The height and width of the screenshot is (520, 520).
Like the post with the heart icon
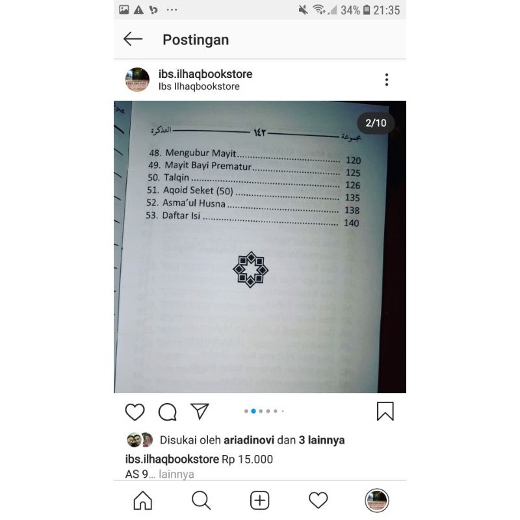pos(135,412)
